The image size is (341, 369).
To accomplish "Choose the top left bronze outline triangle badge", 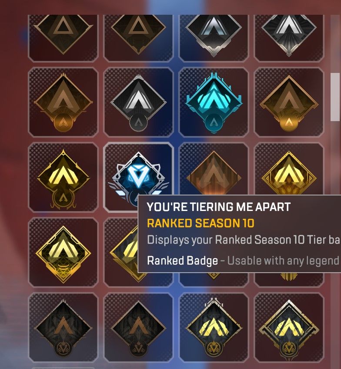I will (63, 38).
